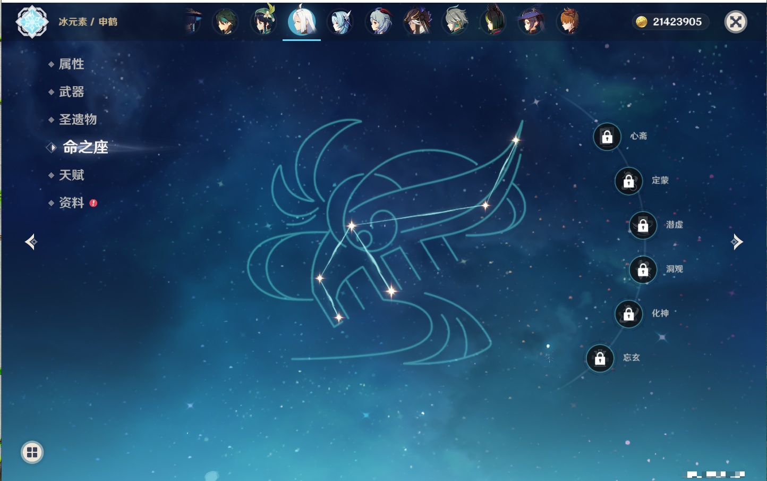Choose Eula's avatar with light blue hair
This screenshot has width=767, height=481.
pos(340,22)
